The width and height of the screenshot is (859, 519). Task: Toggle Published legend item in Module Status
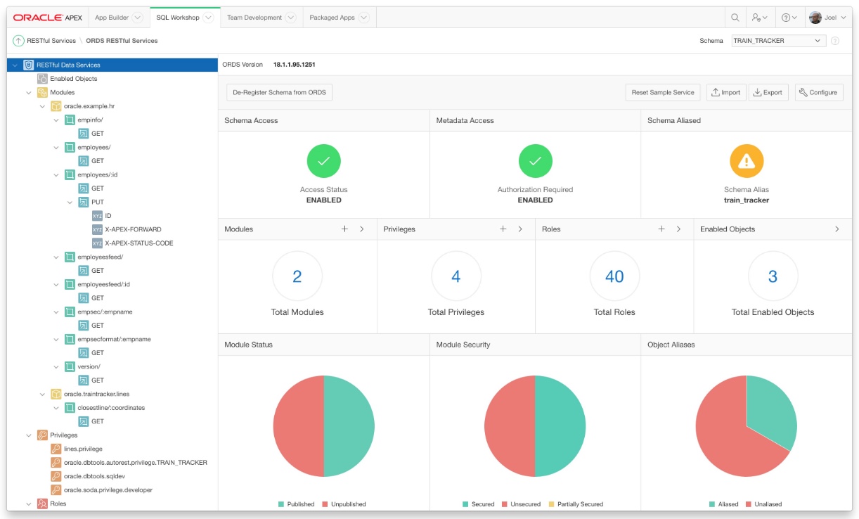pos(296,504)
